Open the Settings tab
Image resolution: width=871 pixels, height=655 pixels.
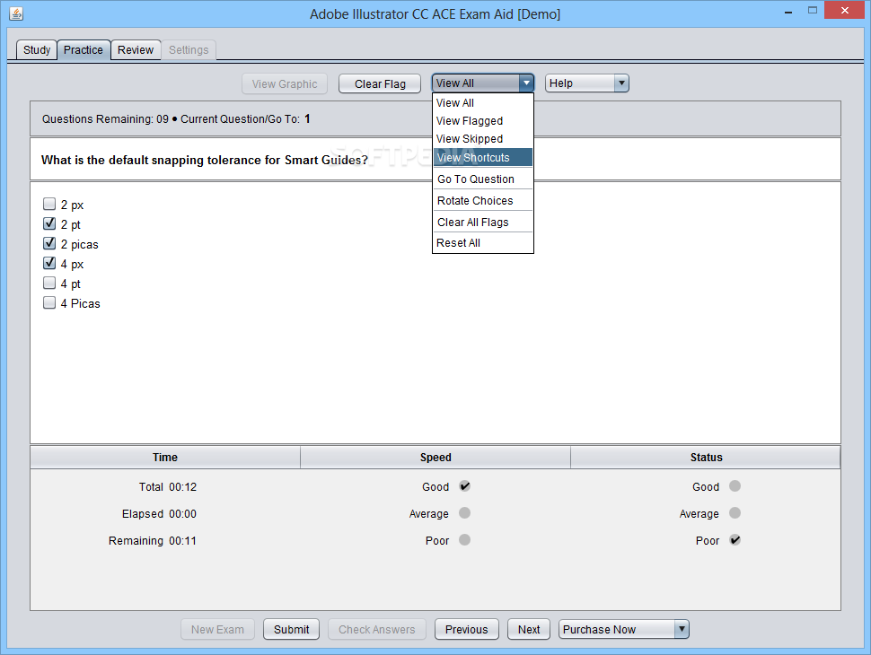point(189,50)
